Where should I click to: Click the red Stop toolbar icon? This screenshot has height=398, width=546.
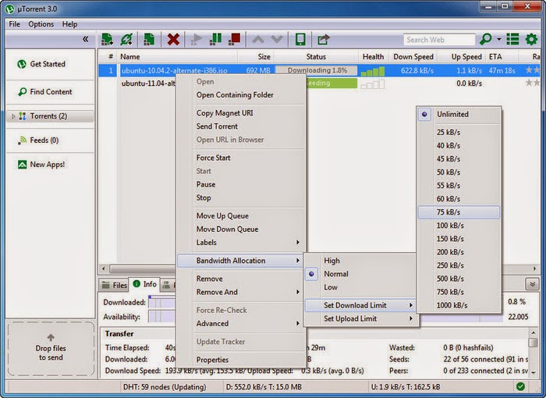(234, 39)
